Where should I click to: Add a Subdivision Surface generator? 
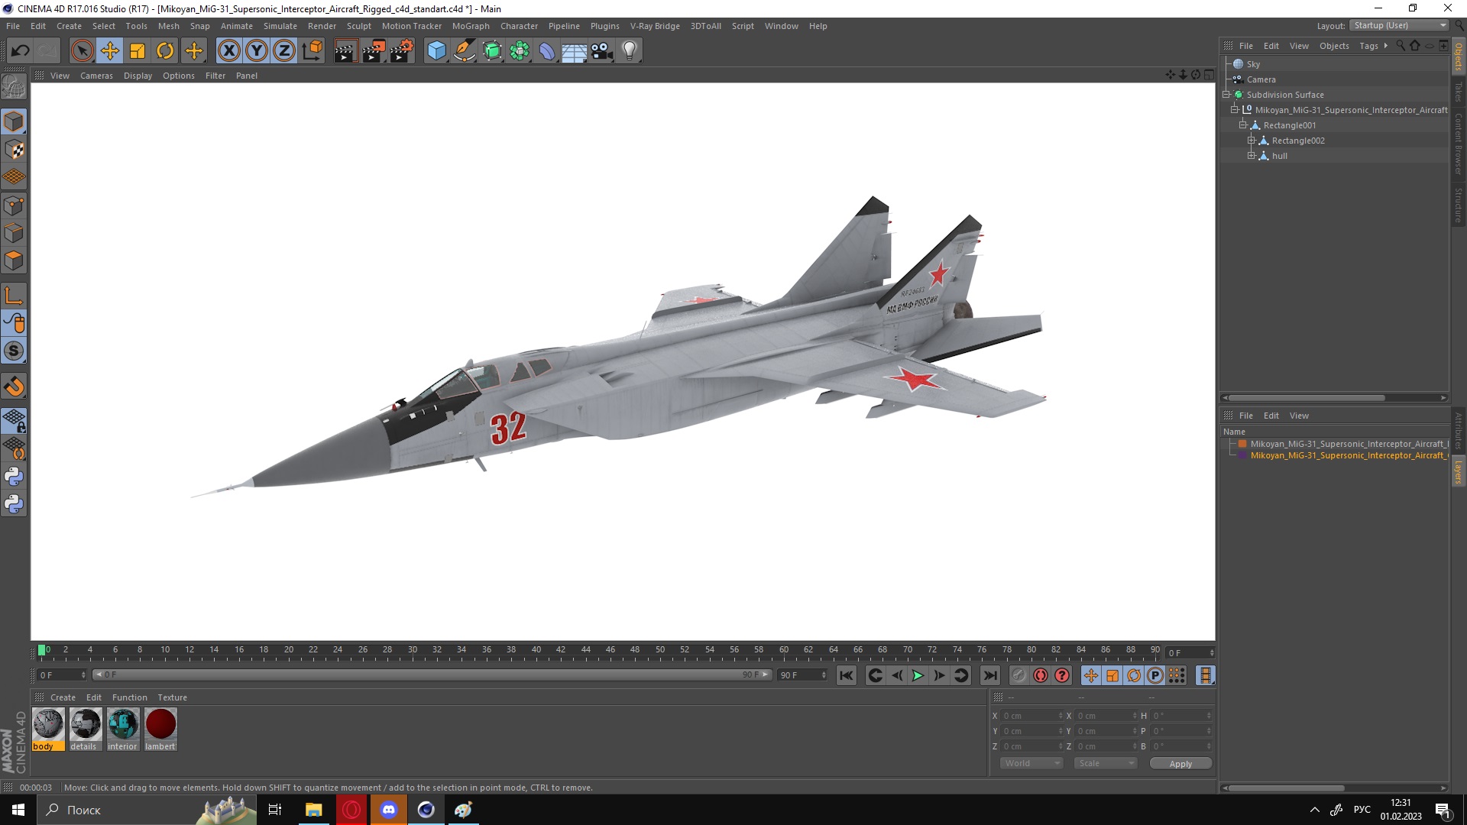click(492, 51)
